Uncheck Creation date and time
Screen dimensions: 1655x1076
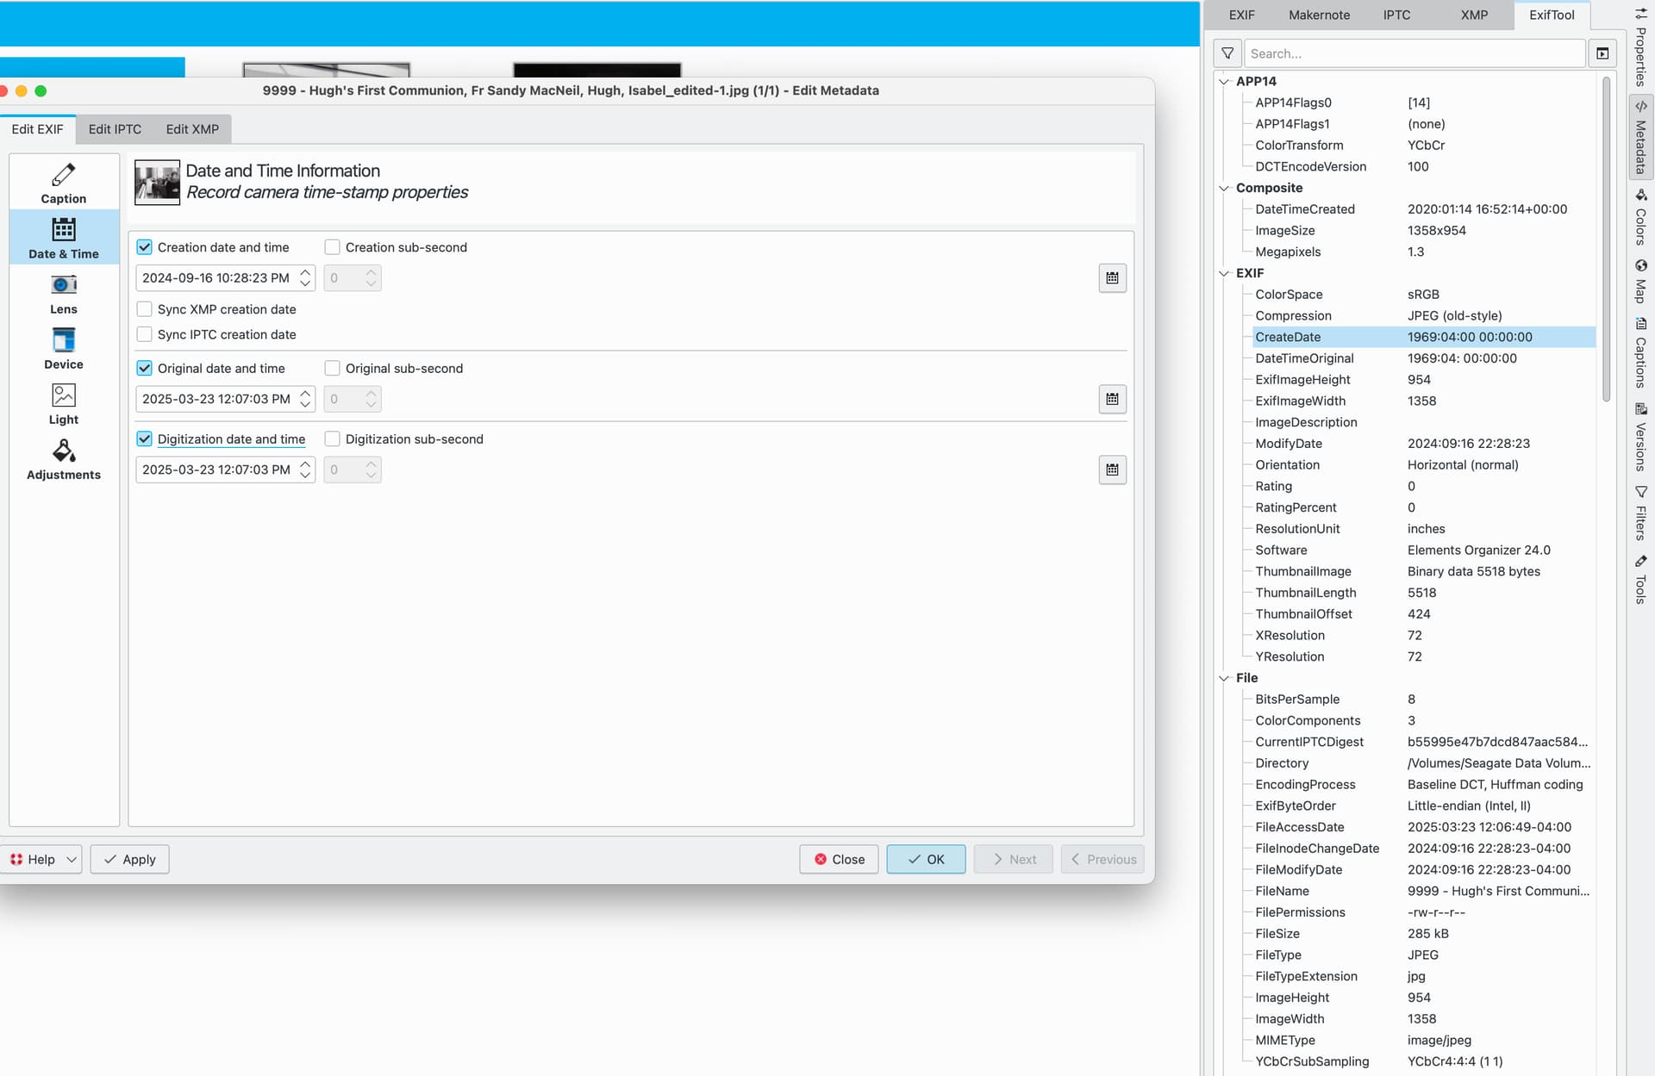[x=144, y=247]
